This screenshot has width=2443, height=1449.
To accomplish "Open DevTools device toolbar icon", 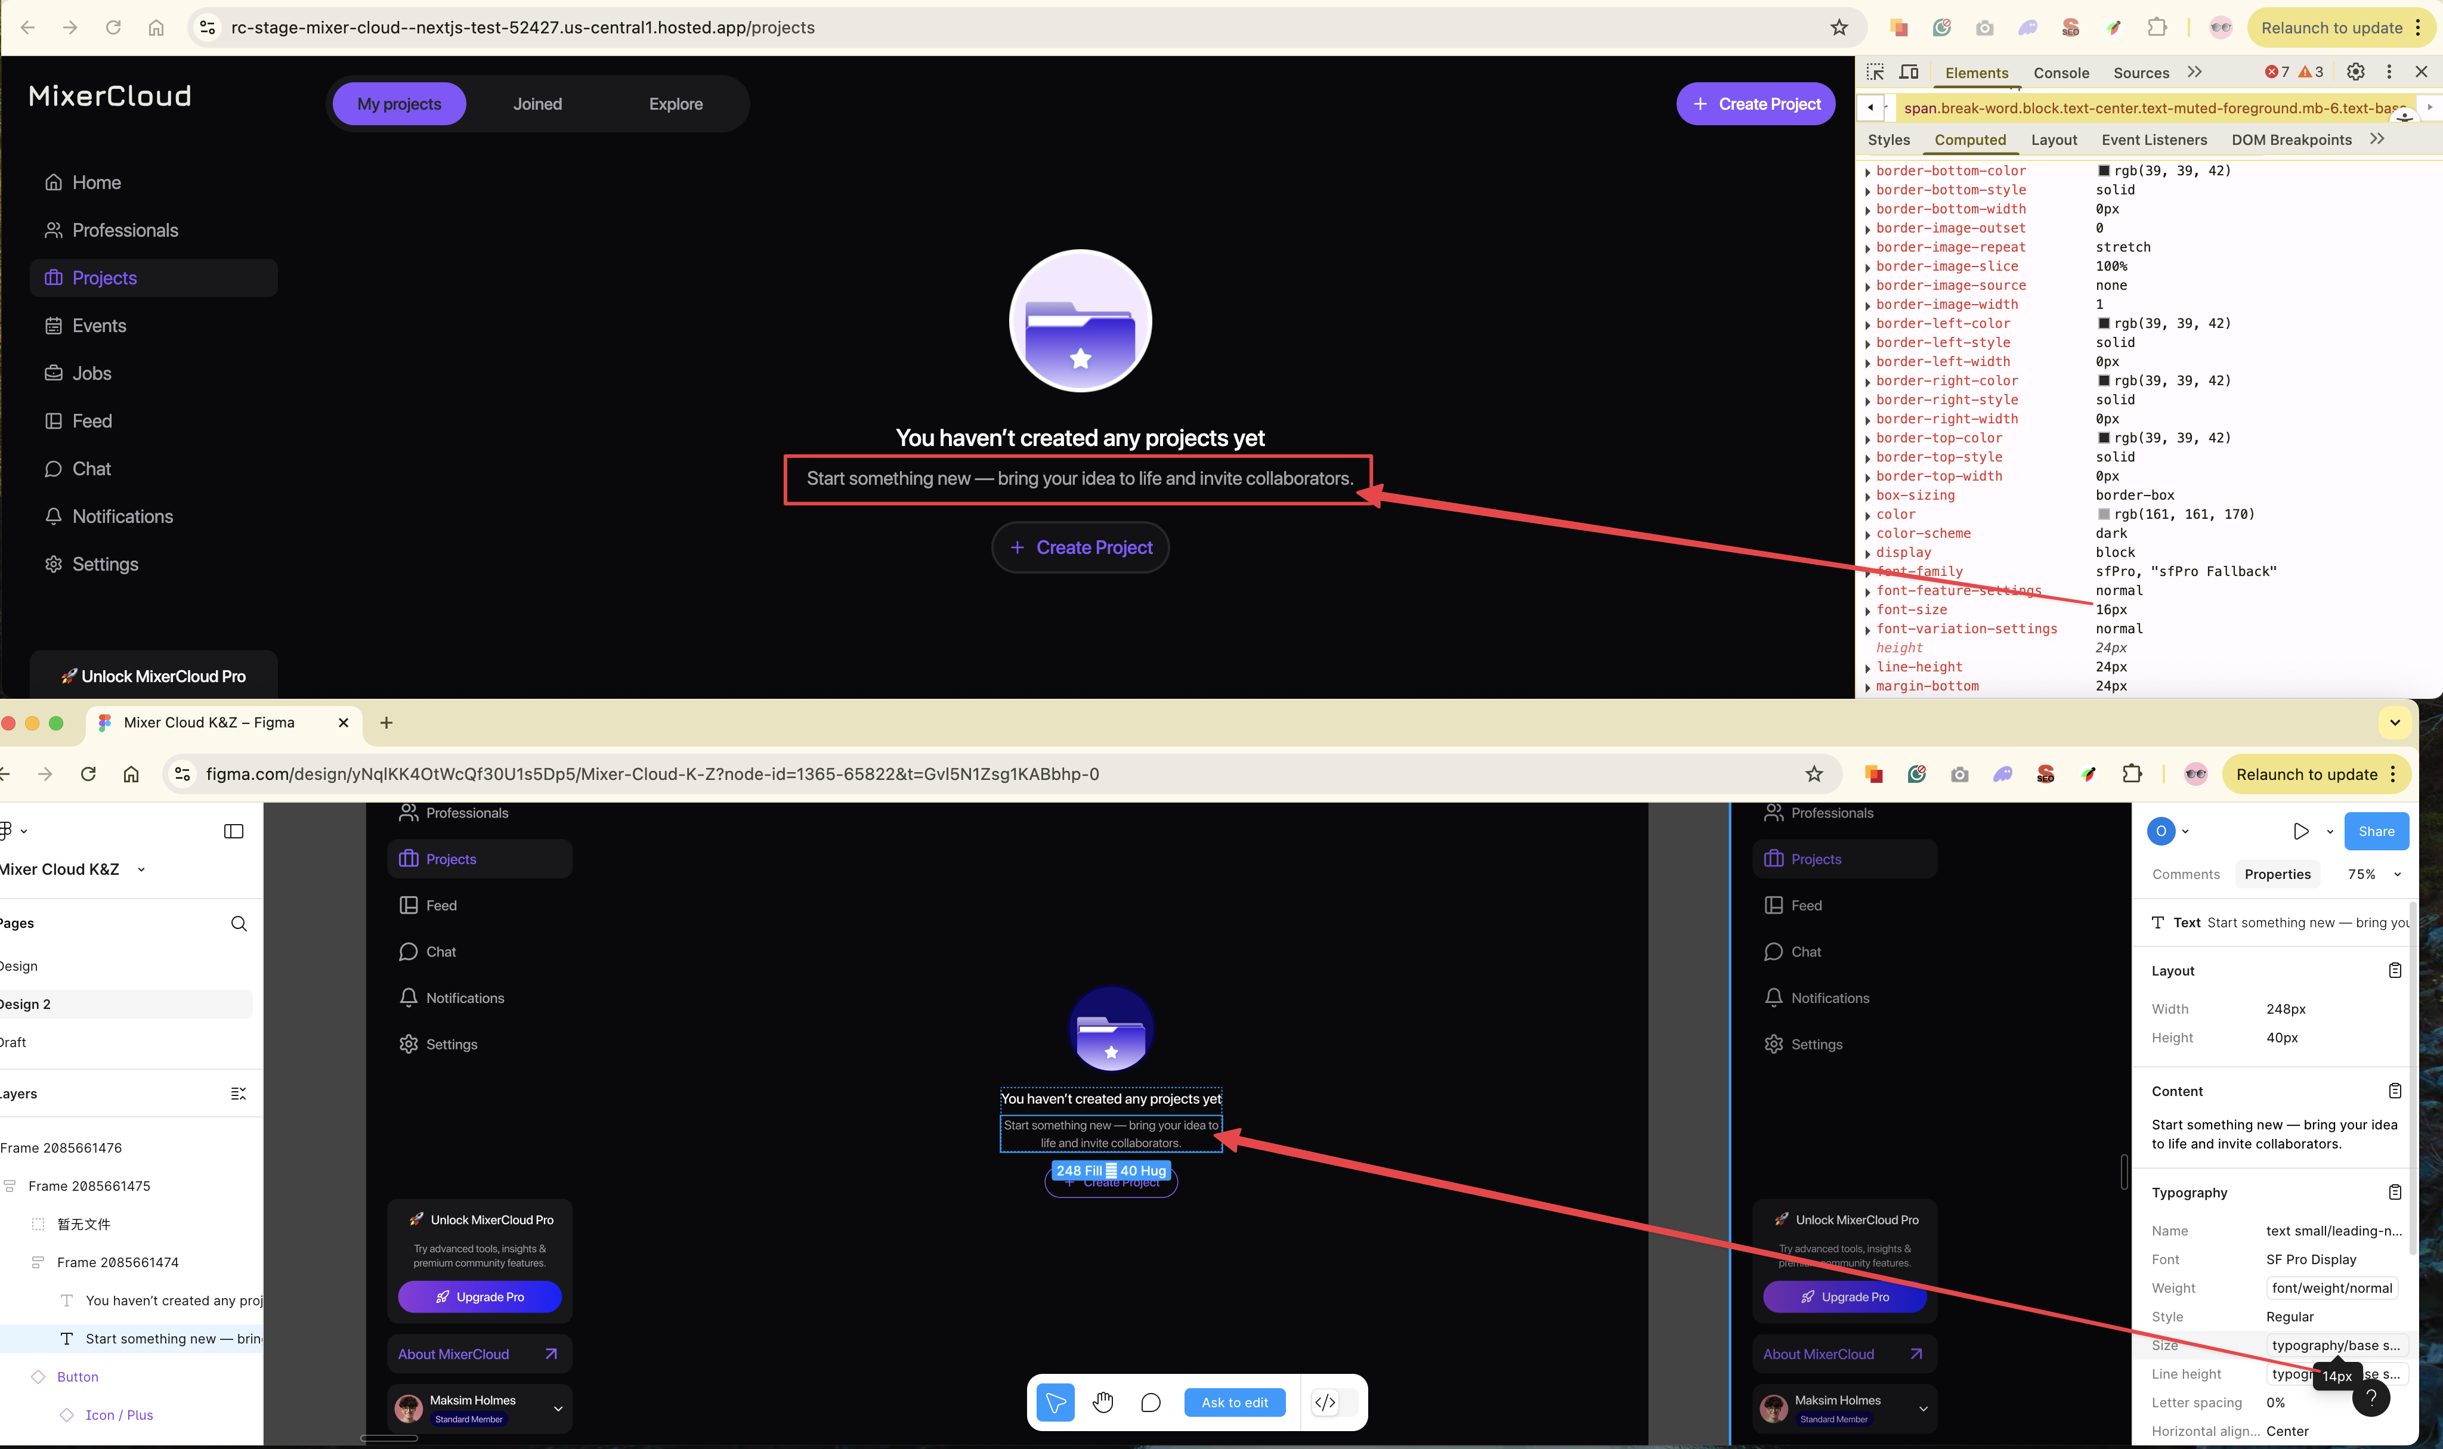I will [x=1909, y=72].
